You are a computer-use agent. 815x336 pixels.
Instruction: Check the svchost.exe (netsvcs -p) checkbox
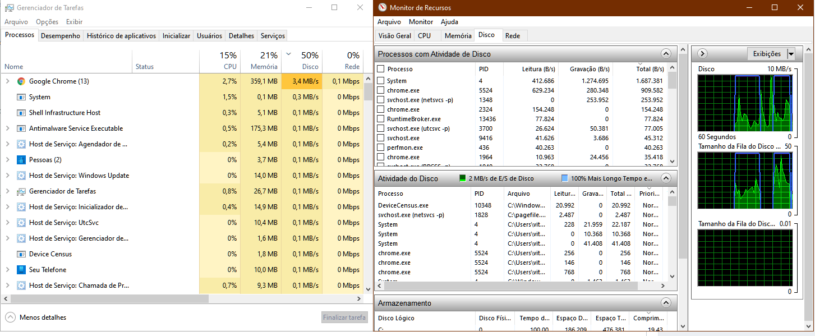pos(381,100)
